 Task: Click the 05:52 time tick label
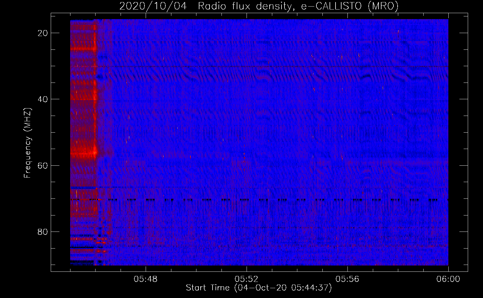coord(247,279)
